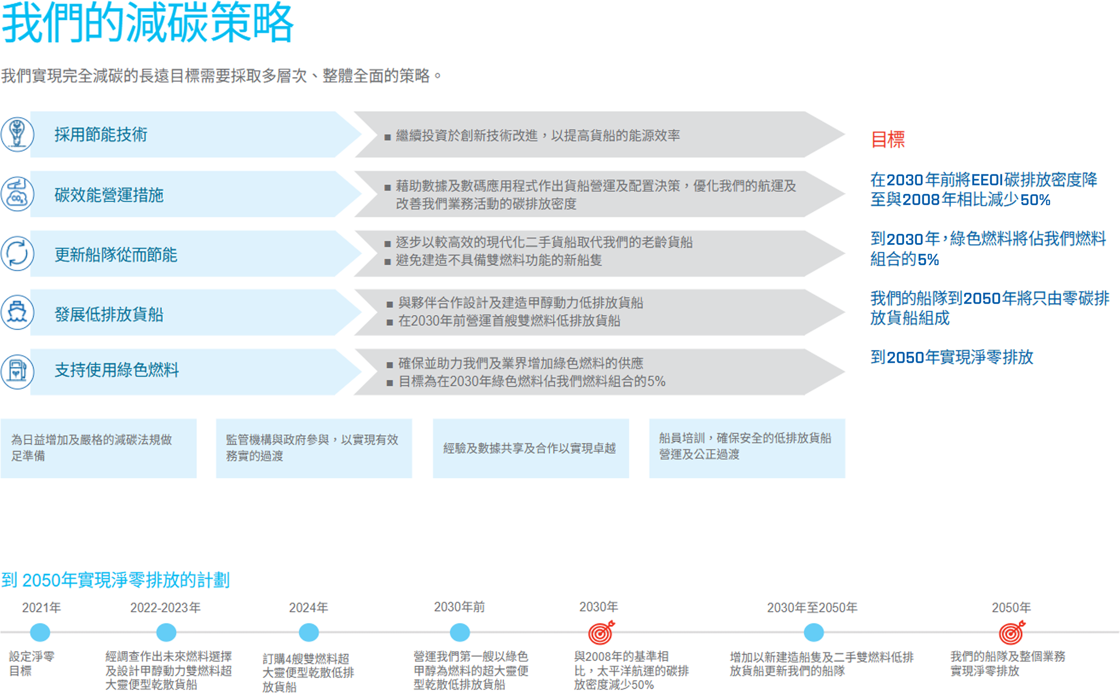Click the refresh arrows icon beside 更新船隊從而節能

[x=17, y=254]
